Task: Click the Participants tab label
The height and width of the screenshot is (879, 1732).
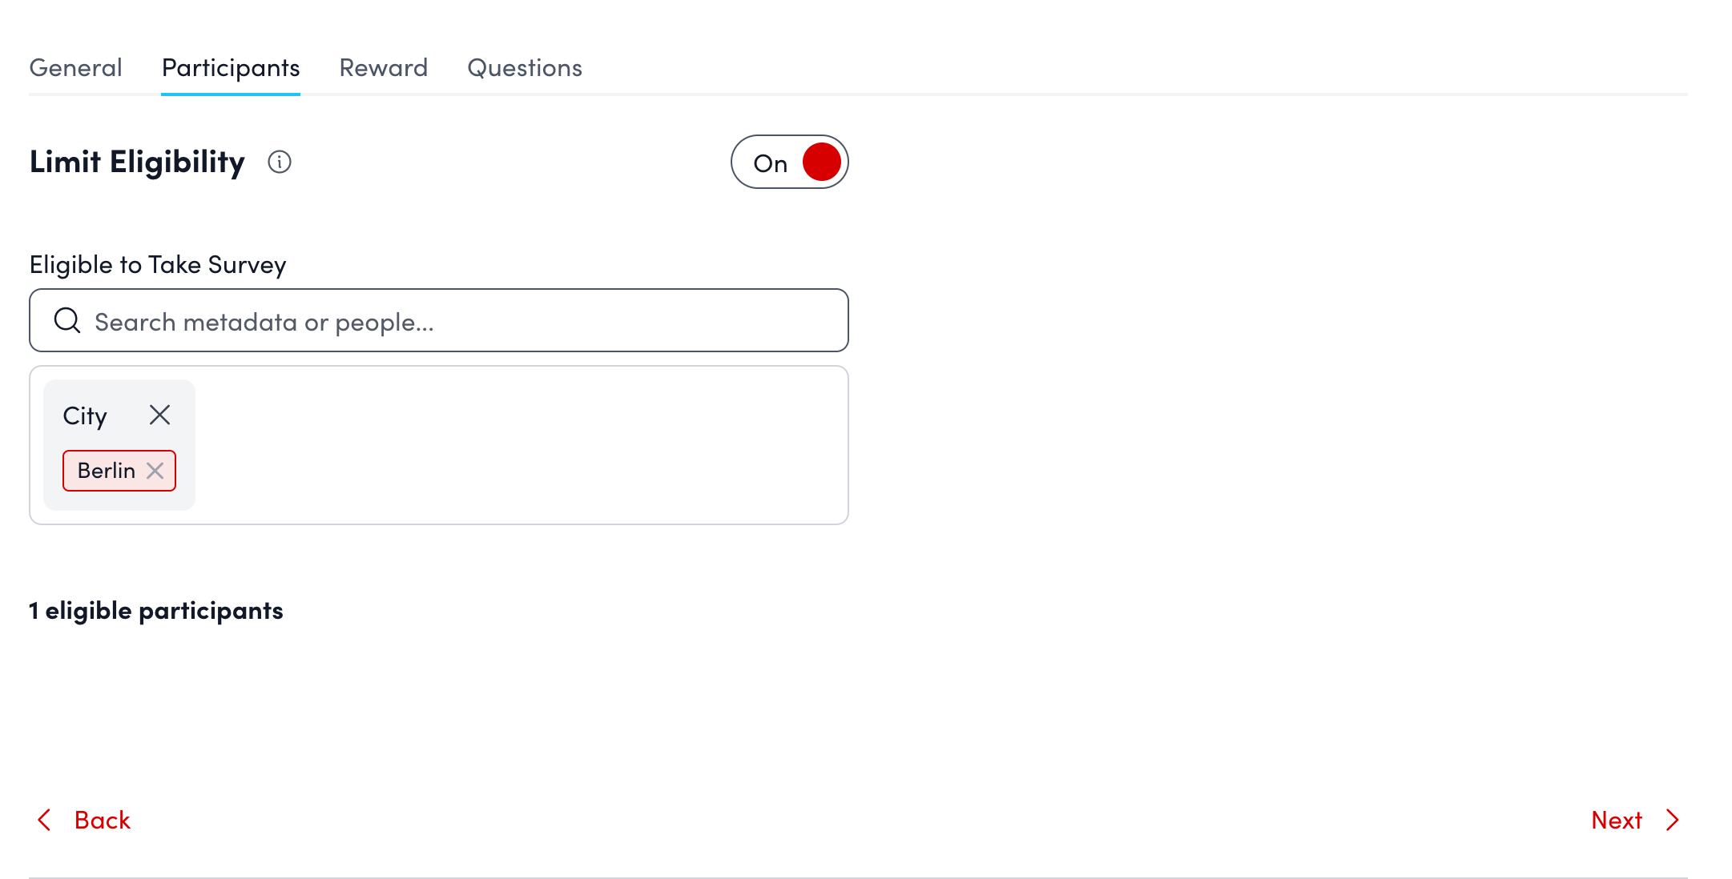Action: click(230, 67)
